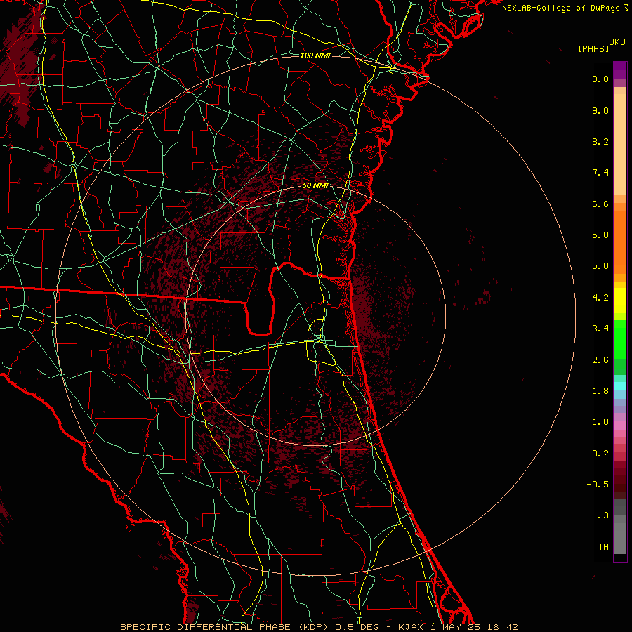
Task: Click the 9.8 value on the color scale
Action: tap(600, 79)
